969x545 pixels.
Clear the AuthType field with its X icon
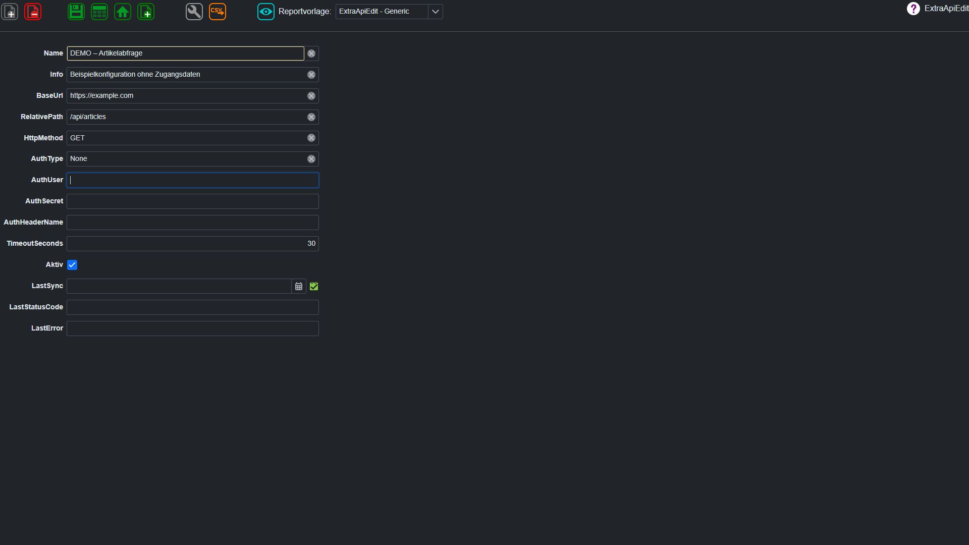(x=311, y=159)
